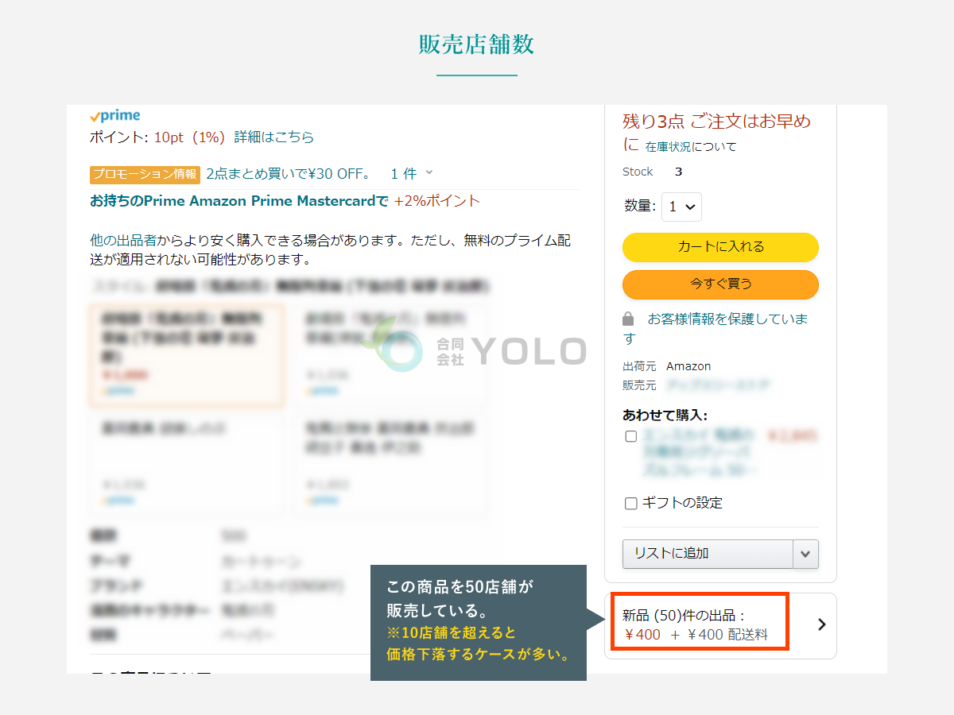Open the 新品 (50)件の出品 chevron arrow
954x715 pixels.
[822, 624]
